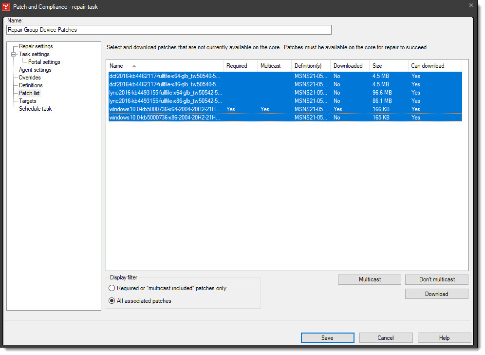Screen dimensions: 485x355
Task: Go to Agent settings section
Action: [35, 70]
